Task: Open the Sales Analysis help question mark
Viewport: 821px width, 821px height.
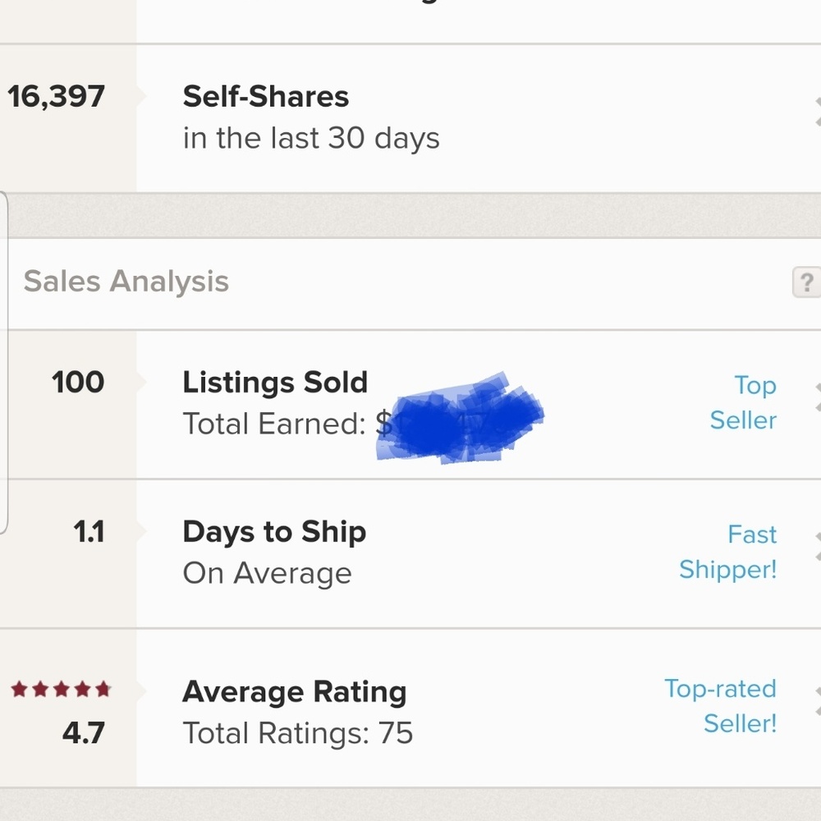Action: pos(806,282)
